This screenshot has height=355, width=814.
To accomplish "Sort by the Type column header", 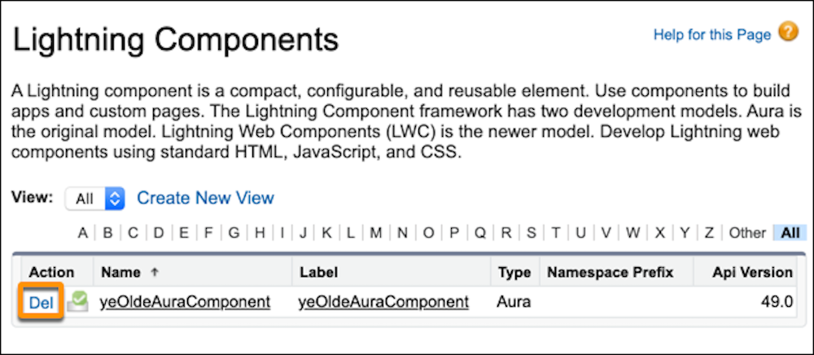I will (x=514, y=272).
